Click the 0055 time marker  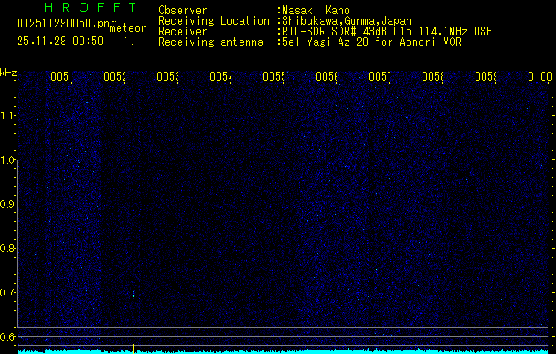(x=273, y=76)
